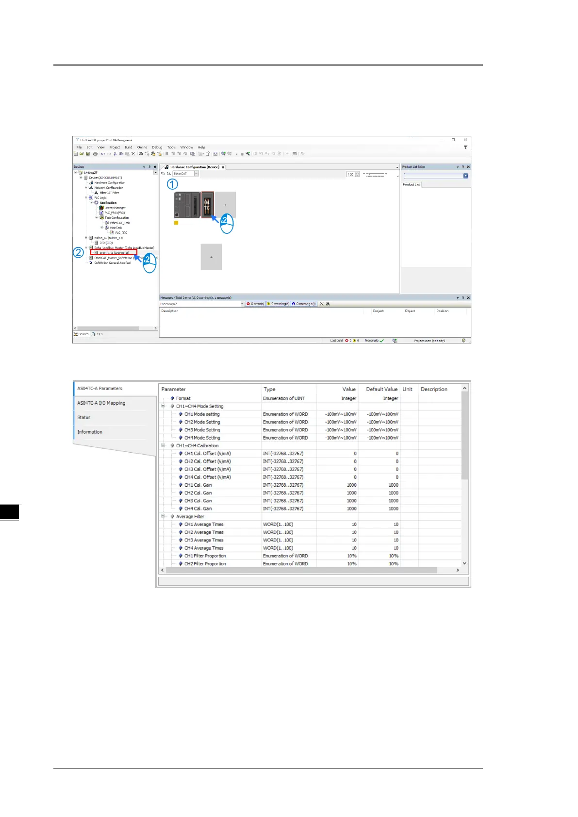Click the Undo arrow icon
The height and width of the screenshot is (817, 578).
(x=103, y=154)
